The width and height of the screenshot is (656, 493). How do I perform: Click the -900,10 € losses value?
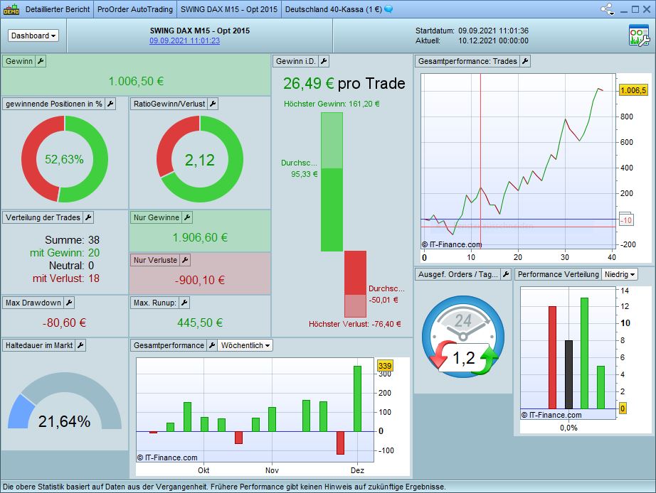199,280
